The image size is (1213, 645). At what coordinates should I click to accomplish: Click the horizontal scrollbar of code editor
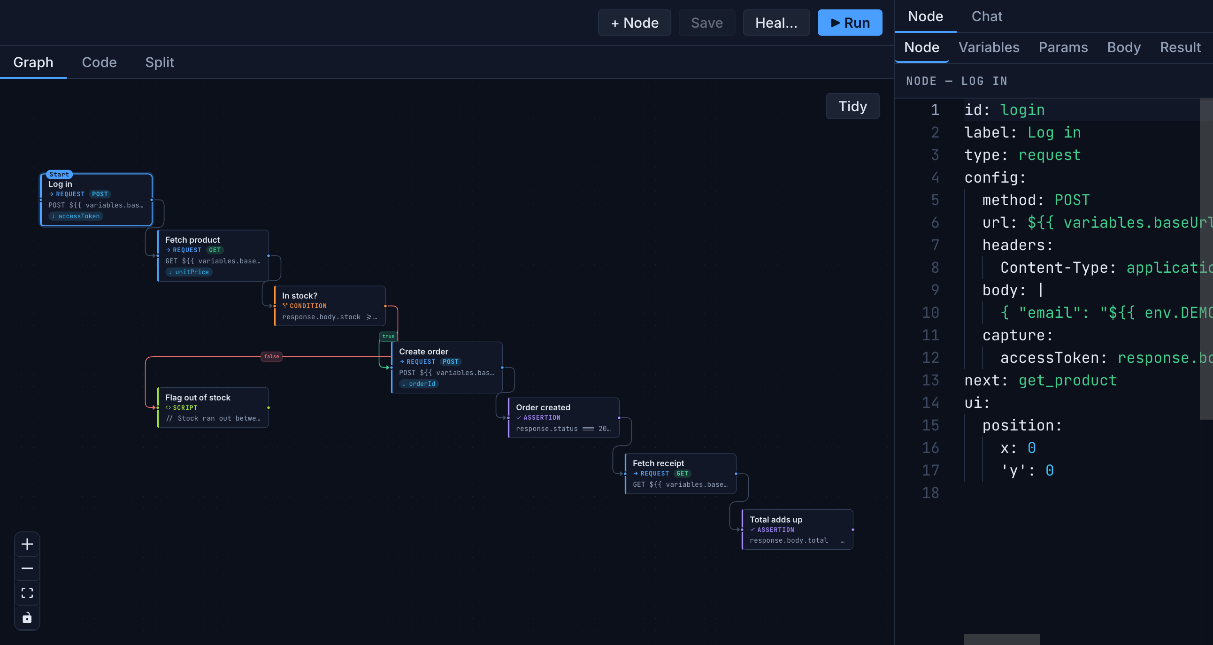pyautogui.click(x=1002, y=639)
